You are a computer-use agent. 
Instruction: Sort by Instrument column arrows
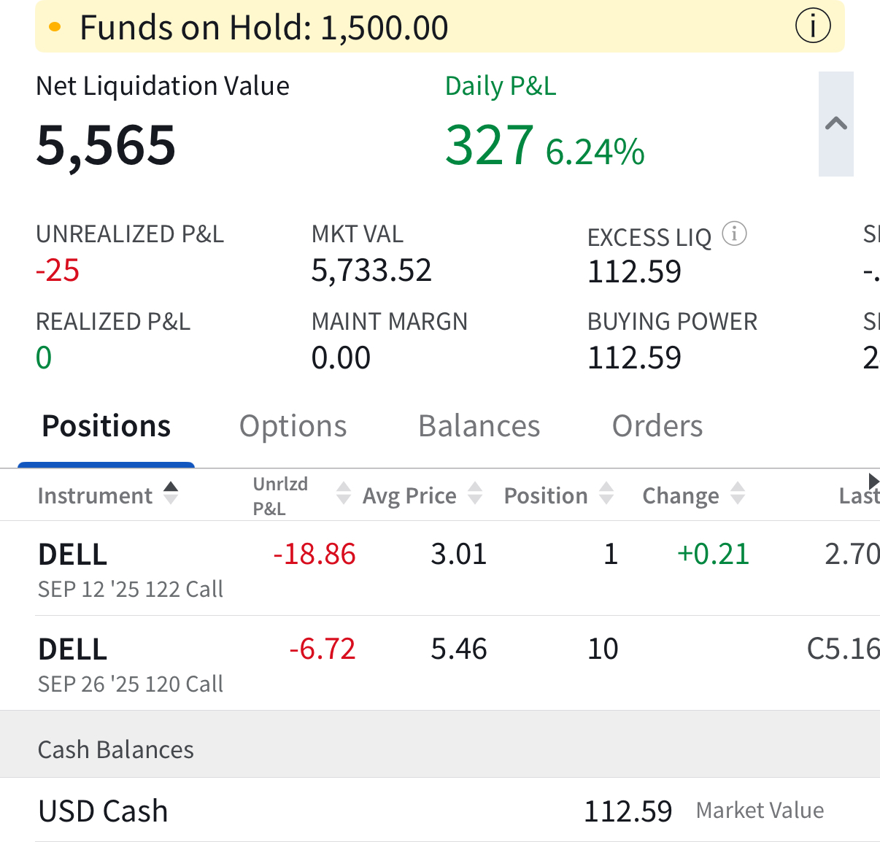click(x=171, y=494)
